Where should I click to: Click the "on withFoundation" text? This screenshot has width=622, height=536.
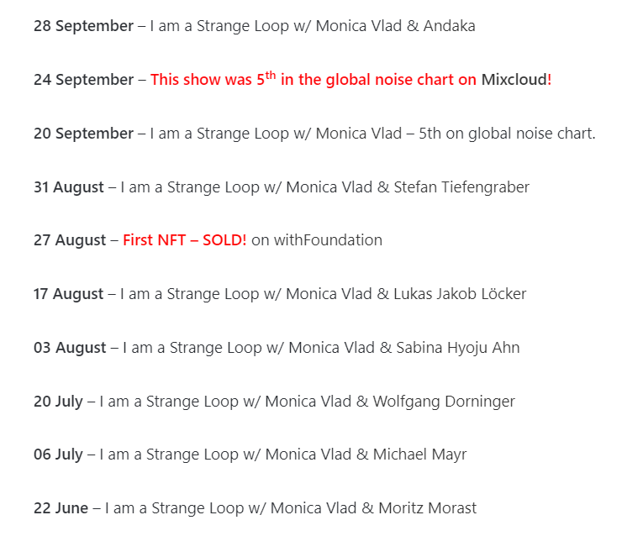pyautogui.click(x=316, y=240)
